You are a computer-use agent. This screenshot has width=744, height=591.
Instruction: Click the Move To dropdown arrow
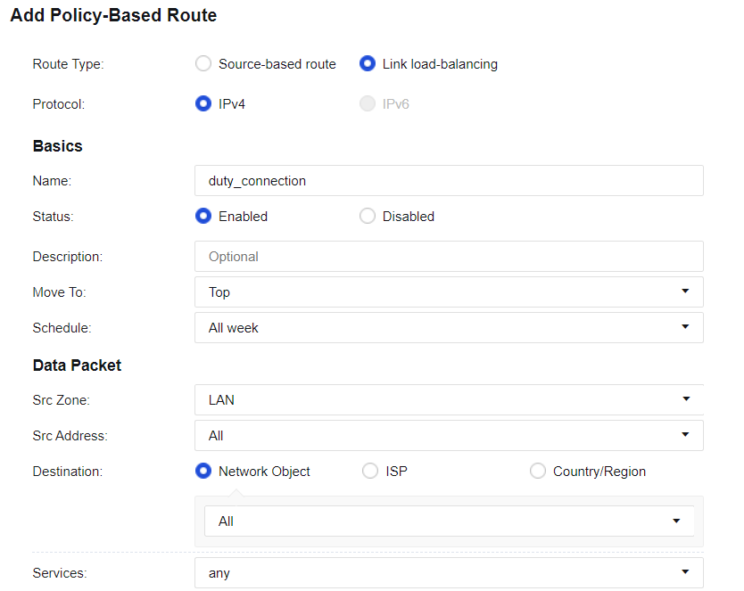pos(685,291)
